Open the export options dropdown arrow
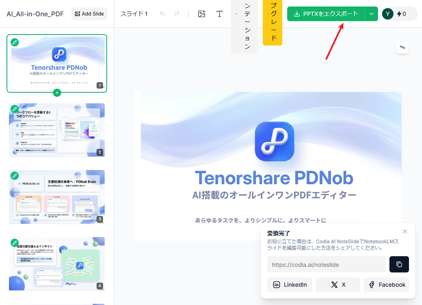Screen dimensions: 422x305 (x=371, y=14)
